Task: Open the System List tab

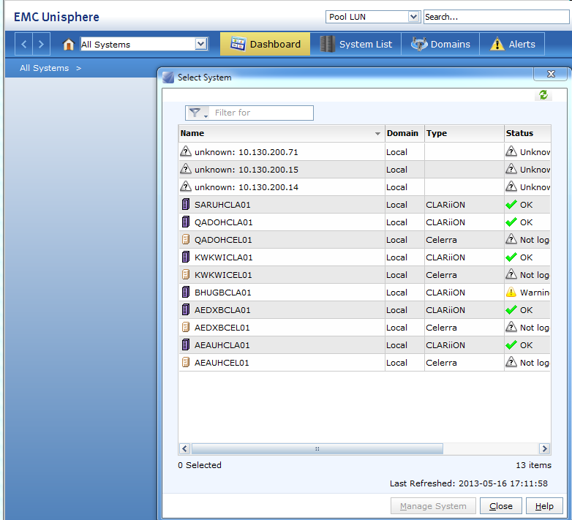Action: pos(355,44)
